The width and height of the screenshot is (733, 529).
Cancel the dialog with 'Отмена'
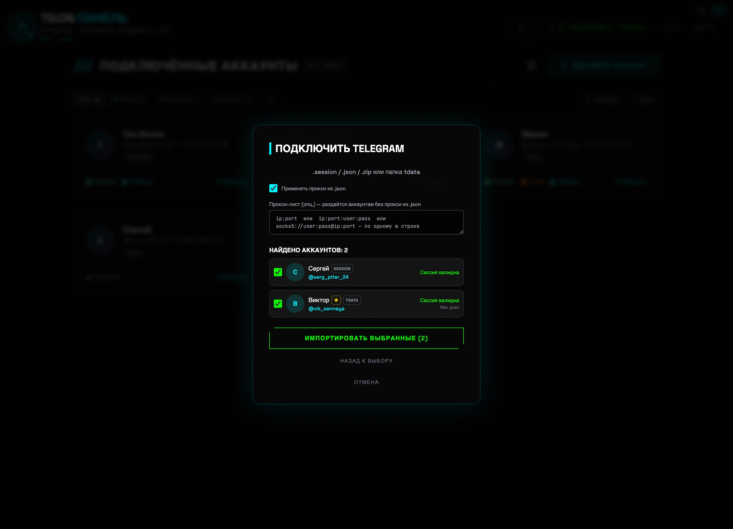366,382
